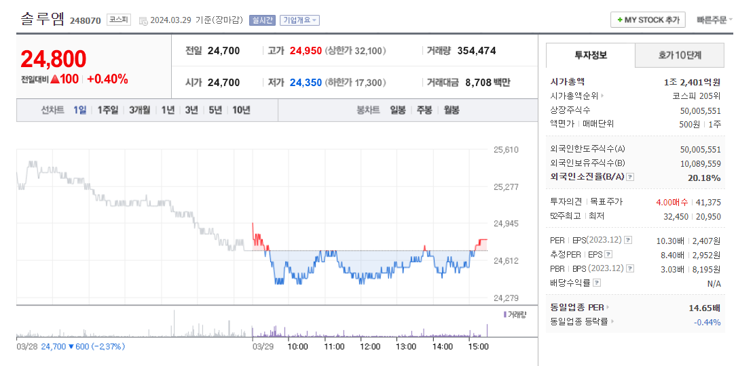The width and height of the screenshot is (736, 366).
Task: Click the help icon next to PER EPS(2023.12)
Action: [628, 240]
